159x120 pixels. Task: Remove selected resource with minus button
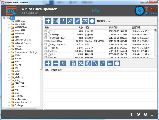(55, 63)
